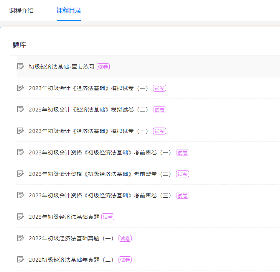Click the paper icon for 考前密卷（三）
Screen dimensions: 280x272
click(21, 195)
